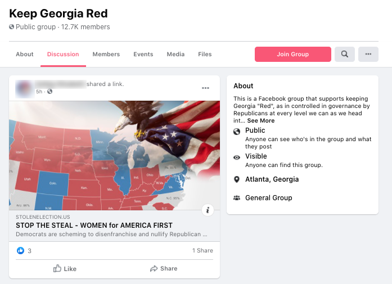Click the election map preview image

pos(114,155)
